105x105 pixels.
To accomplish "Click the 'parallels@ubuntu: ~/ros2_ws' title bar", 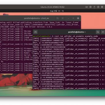I will tap(37, 18).
